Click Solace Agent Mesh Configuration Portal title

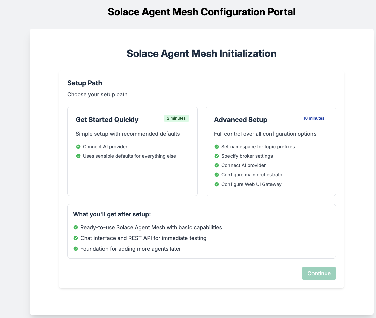[x=201, y=12]
